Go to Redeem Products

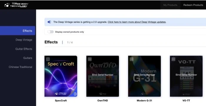tap(193, 5)
